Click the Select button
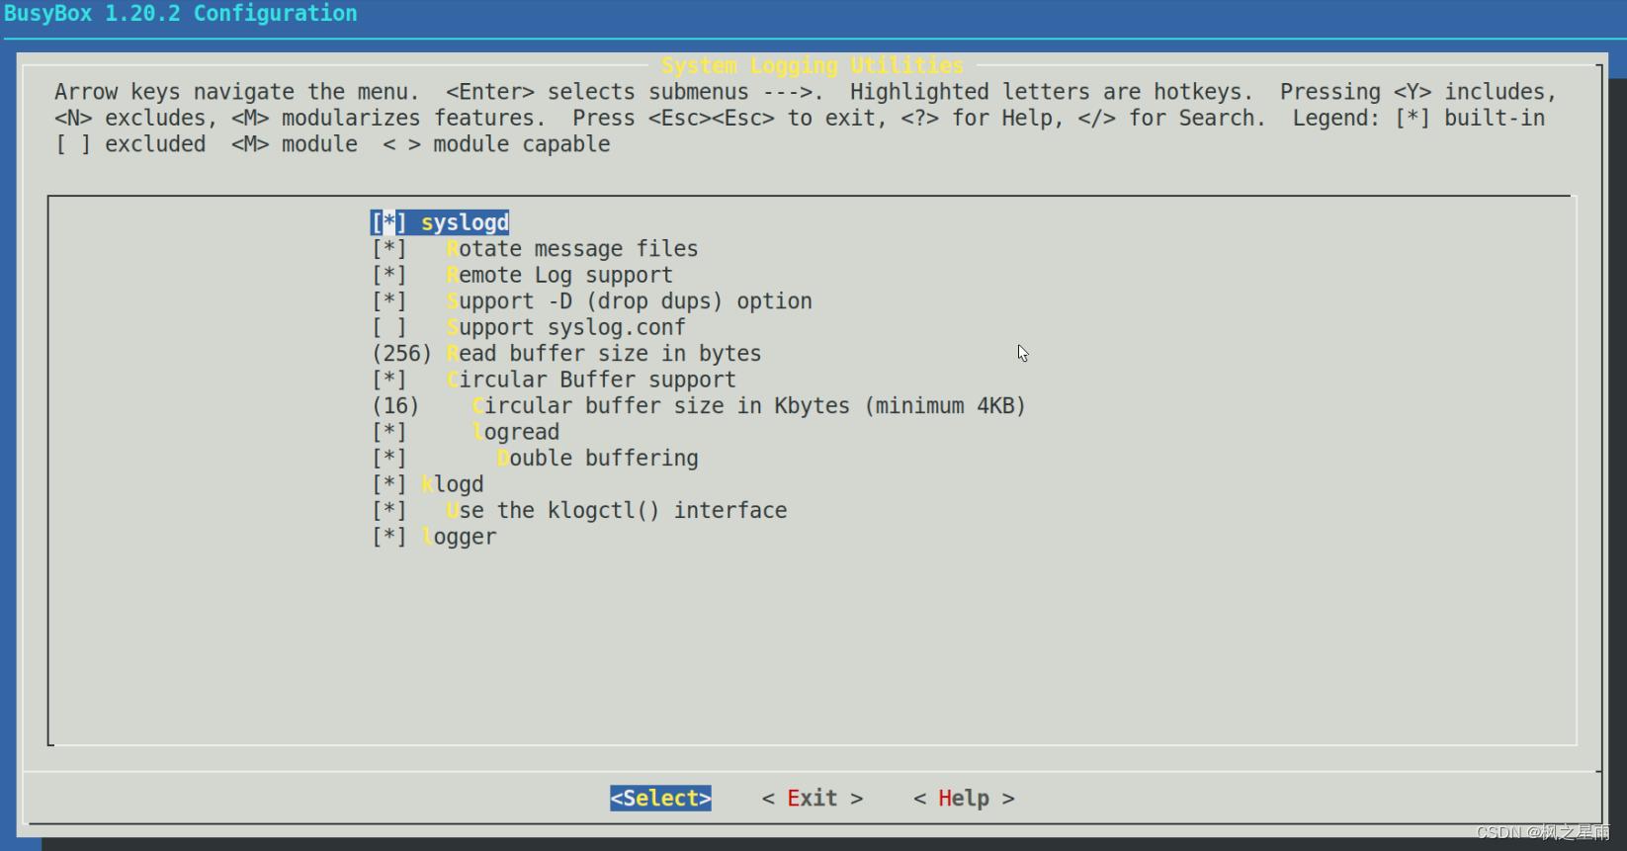 (x=660, y=799)
